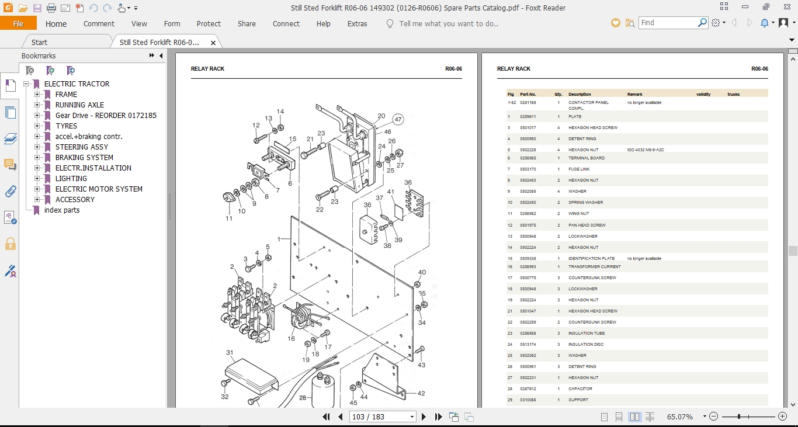Switch to continuous page scrolling mode
798x427 pixels.
click(618, 416)
